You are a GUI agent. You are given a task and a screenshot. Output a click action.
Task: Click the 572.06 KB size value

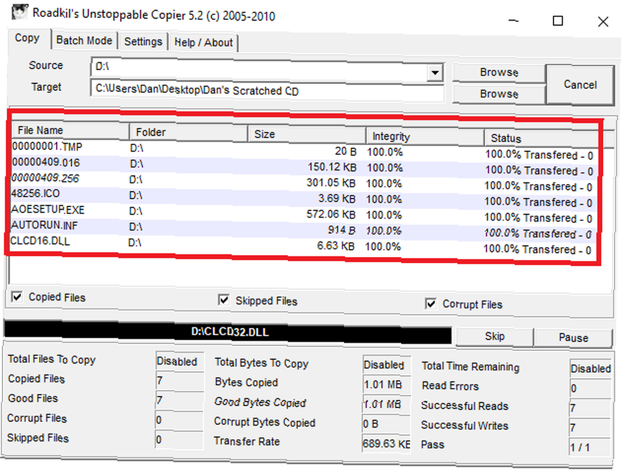coord(331,215)
